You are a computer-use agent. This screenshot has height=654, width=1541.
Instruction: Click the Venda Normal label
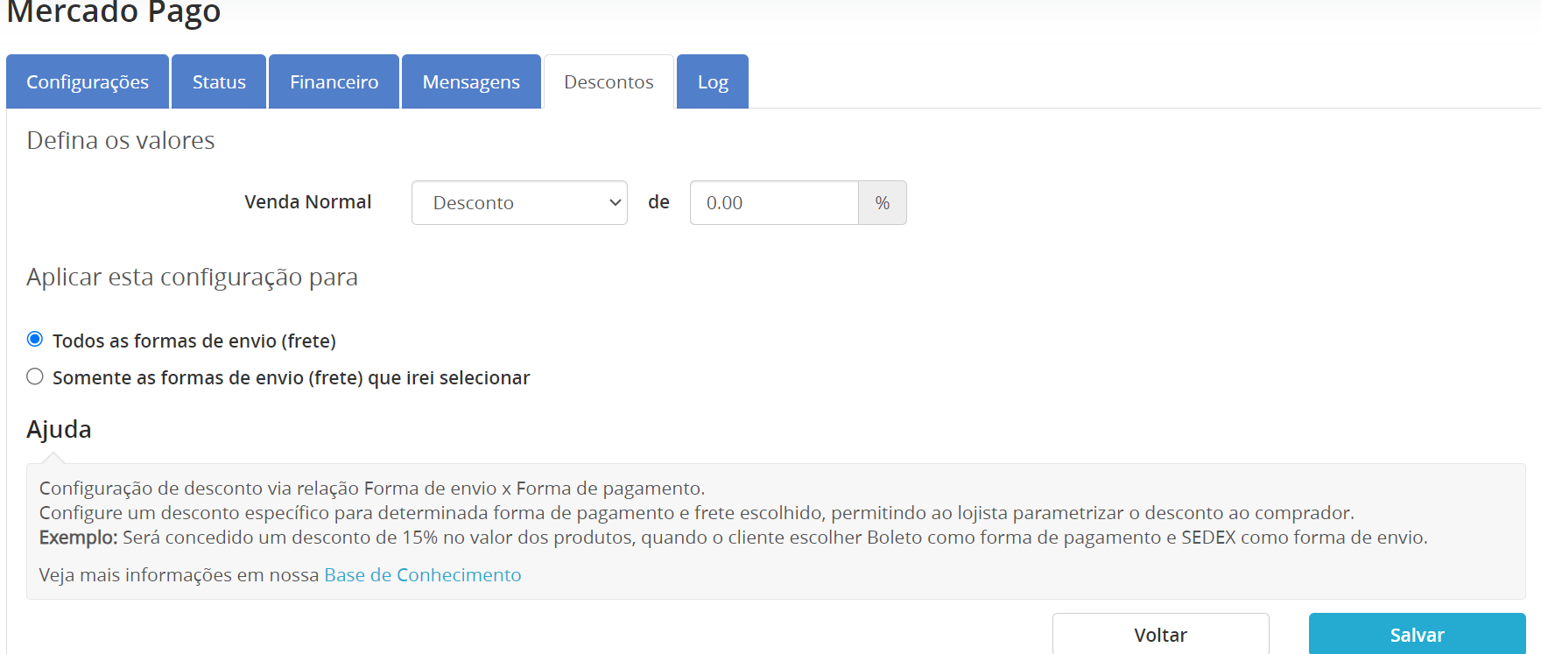(x=308, y=202)
